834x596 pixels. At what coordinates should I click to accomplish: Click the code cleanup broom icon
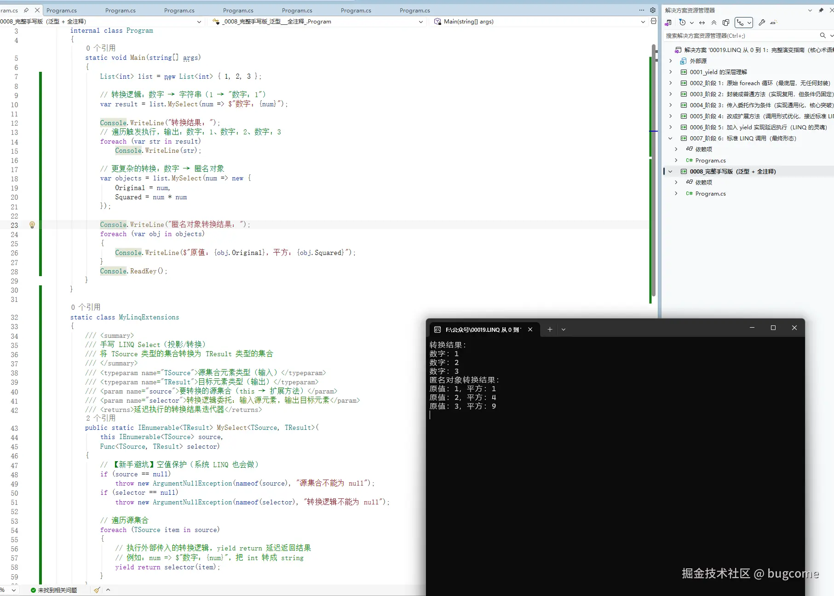[x=97, y=590]
